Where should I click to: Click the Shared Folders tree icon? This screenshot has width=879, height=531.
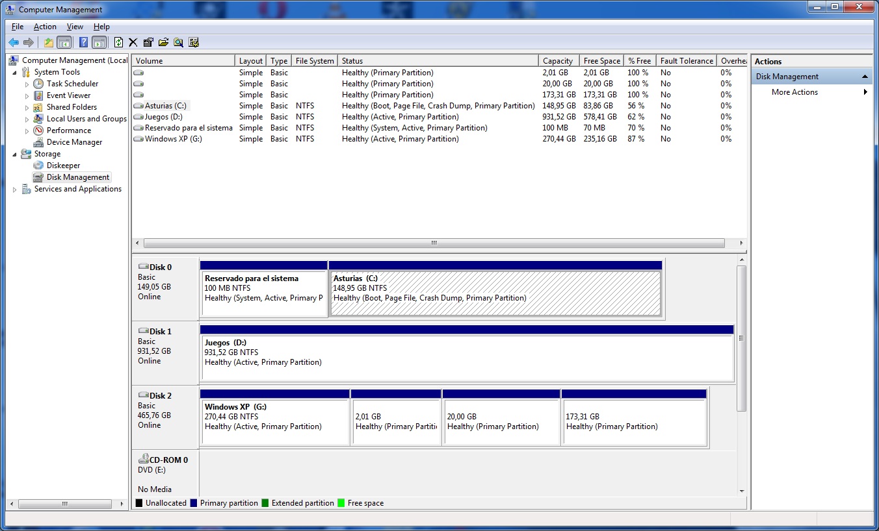(x=38, y=107)
